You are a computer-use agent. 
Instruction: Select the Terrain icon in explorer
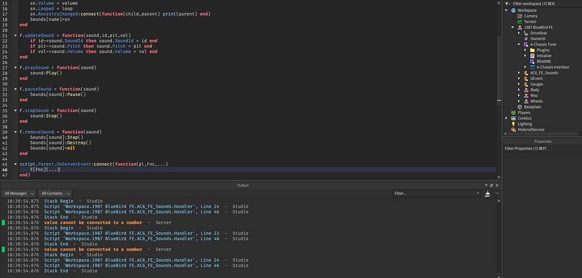520,22
